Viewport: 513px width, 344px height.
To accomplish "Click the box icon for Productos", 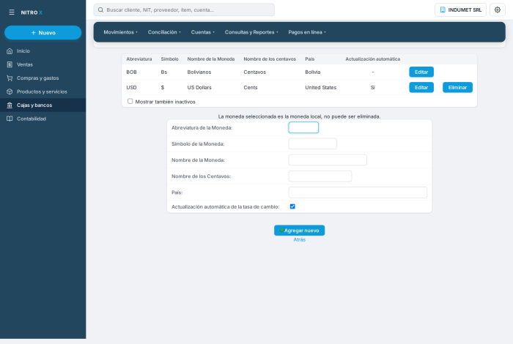I will click(10, 91).
